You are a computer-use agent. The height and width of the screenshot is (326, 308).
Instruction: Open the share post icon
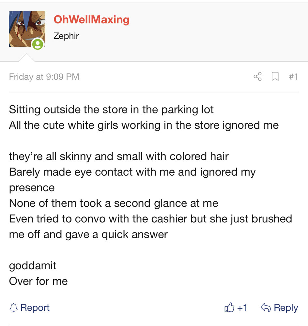pyautogui.click(x=258, y=77)
